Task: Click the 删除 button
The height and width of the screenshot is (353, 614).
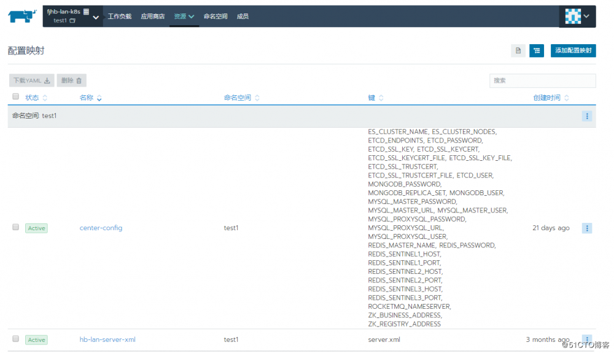Action: 71,80
